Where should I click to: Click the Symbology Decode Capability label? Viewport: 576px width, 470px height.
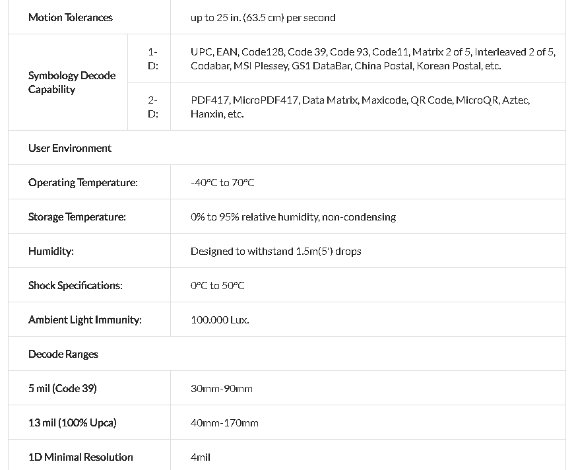[72, 83]
